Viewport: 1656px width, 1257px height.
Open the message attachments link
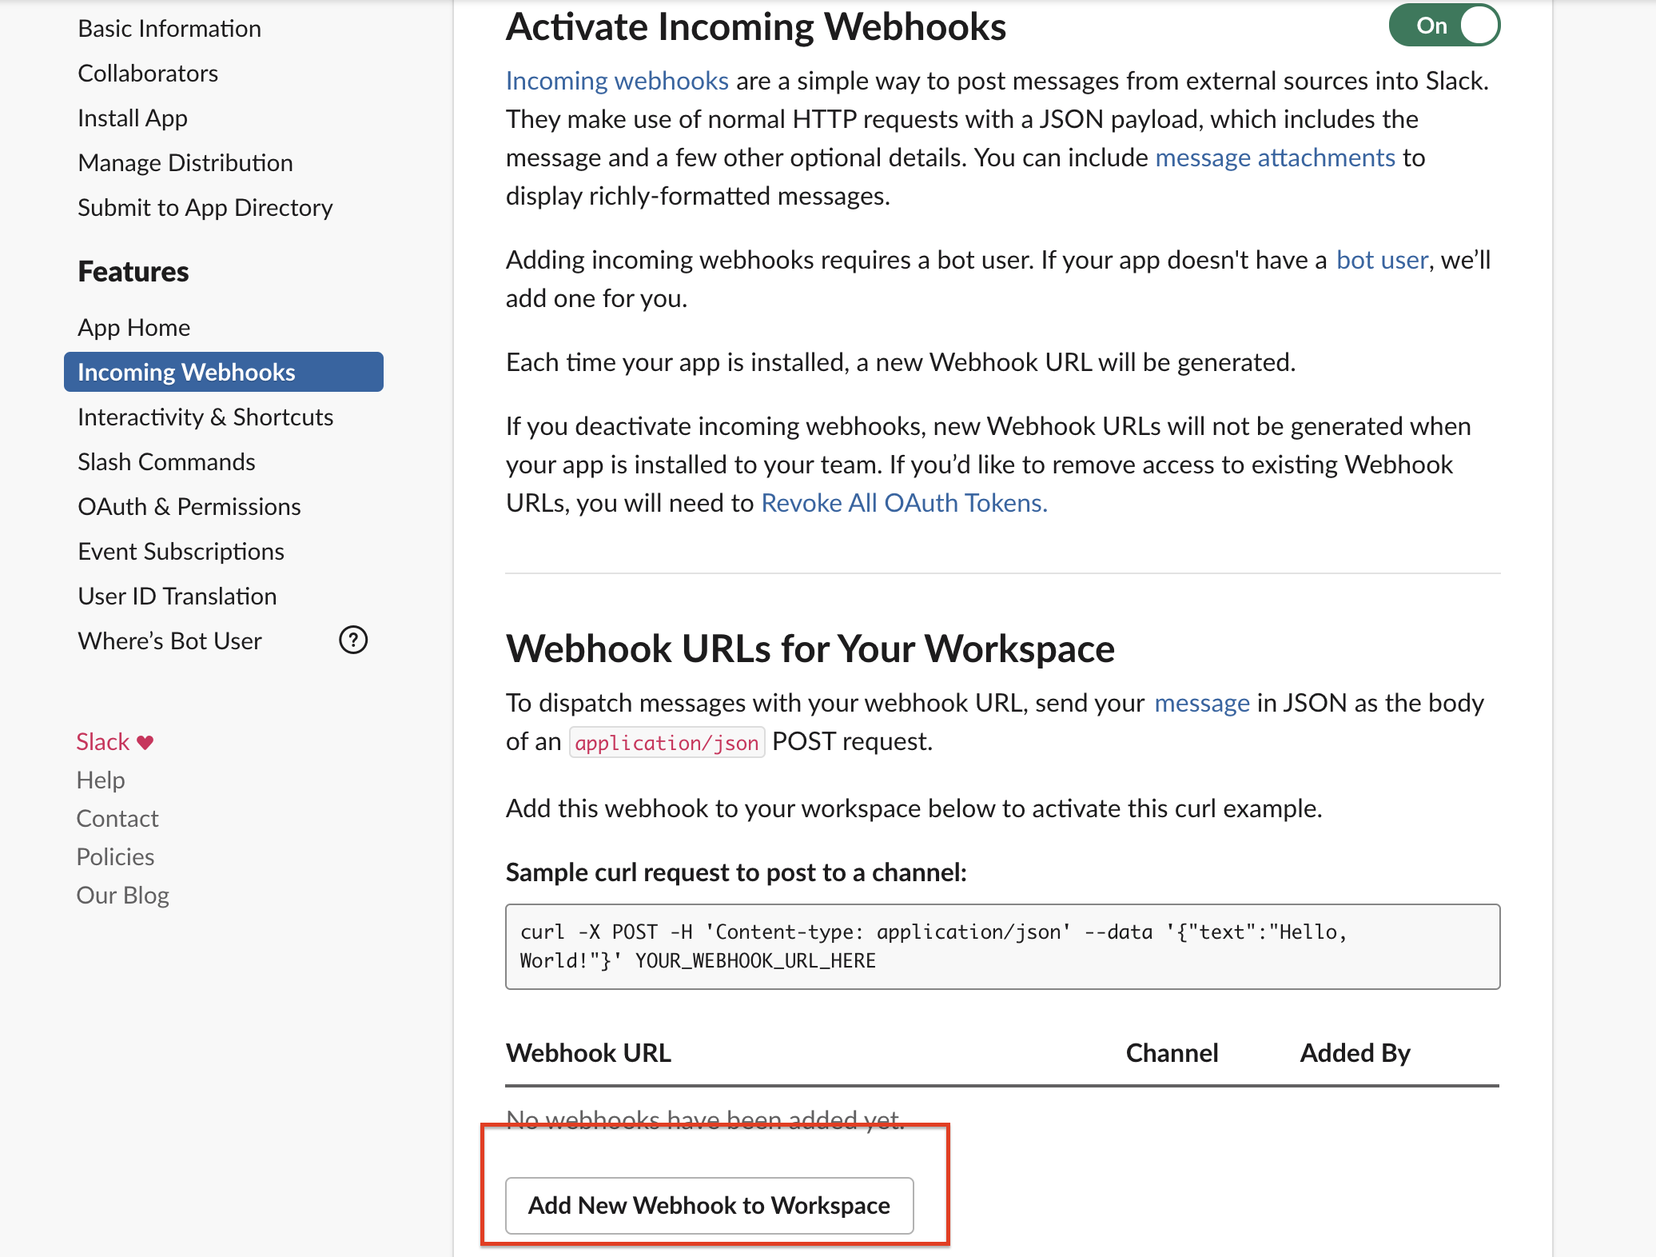pyautogui.click(x=1275, y=158)
